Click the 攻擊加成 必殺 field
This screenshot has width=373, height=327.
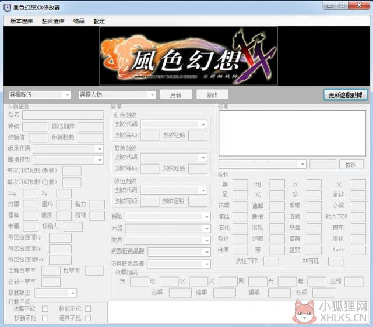tap(323, 293)
